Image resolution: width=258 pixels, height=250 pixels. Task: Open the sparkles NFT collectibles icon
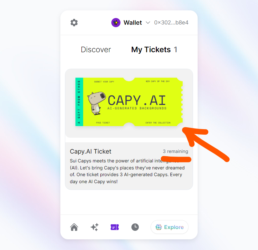95,227
